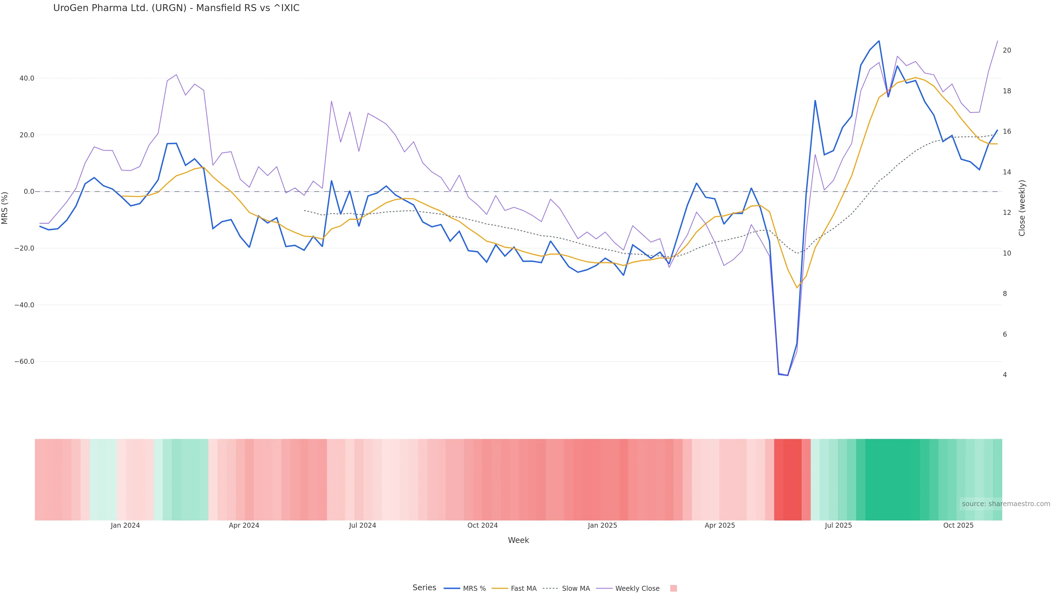Click the dotted Slow MA legend line icon
The image size is (1064, 598).
coord(550,589)
